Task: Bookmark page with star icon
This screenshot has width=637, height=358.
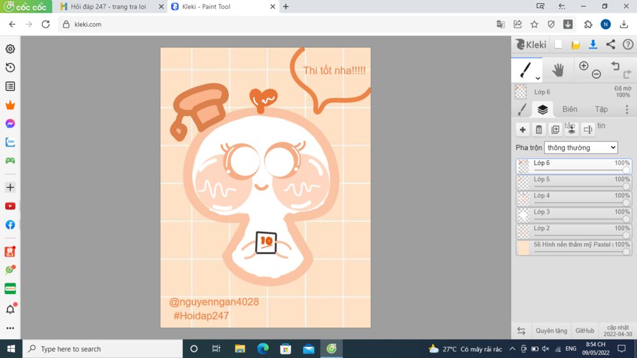Action: point(534,24)
